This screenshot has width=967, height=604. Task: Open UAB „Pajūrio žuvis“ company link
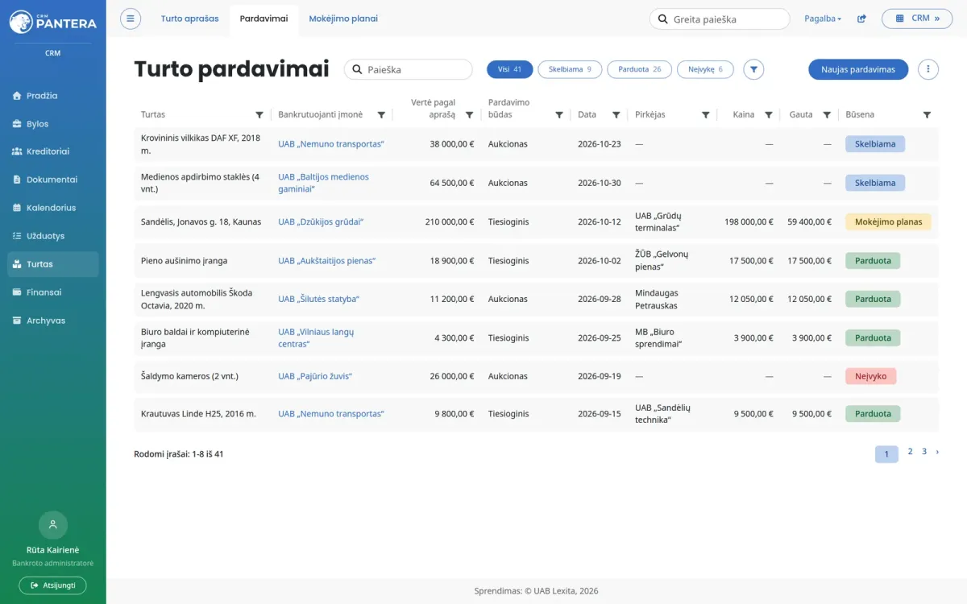(x=315, y=376)
